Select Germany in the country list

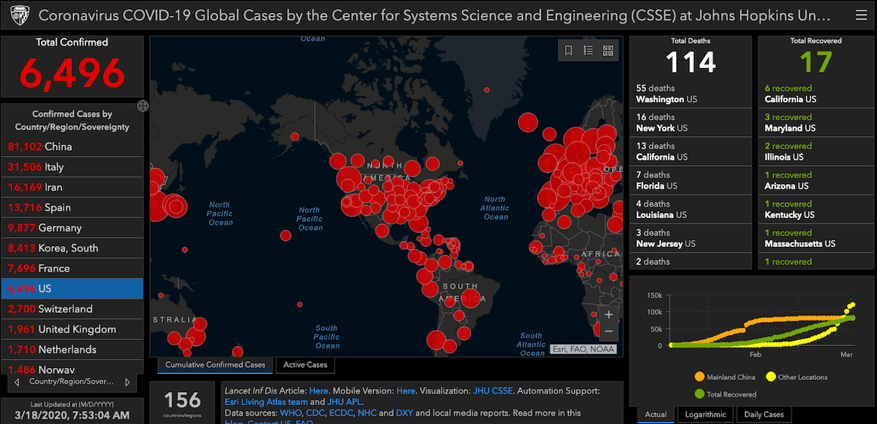(72, 228)
